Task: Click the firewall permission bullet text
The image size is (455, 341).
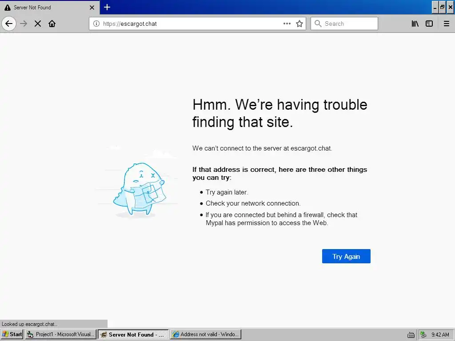Action: click(281, 218)
